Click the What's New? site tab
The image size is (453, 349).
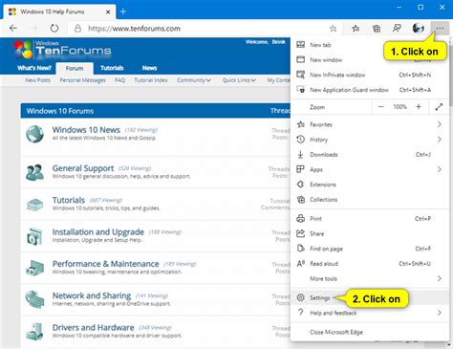34,68
